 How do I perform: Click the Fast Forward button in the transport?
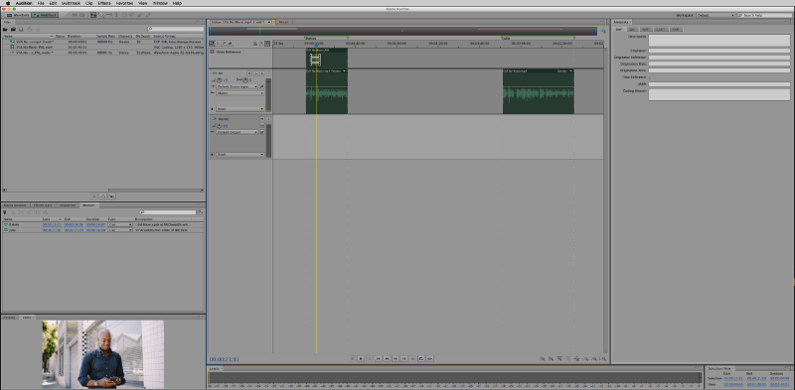[x=396, y=358]
